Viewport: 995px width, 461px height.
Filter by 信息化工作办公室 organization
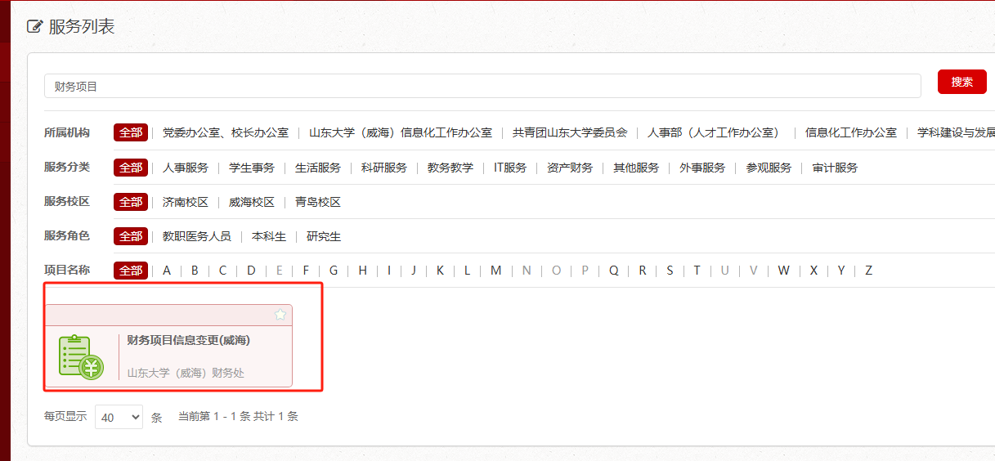coord(851,132)
